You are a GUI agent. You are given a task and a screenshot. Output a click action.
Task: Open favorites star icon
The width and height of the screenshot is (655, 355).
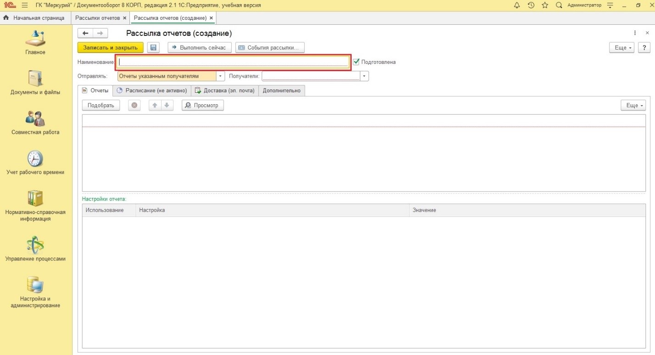coord(545,6)
